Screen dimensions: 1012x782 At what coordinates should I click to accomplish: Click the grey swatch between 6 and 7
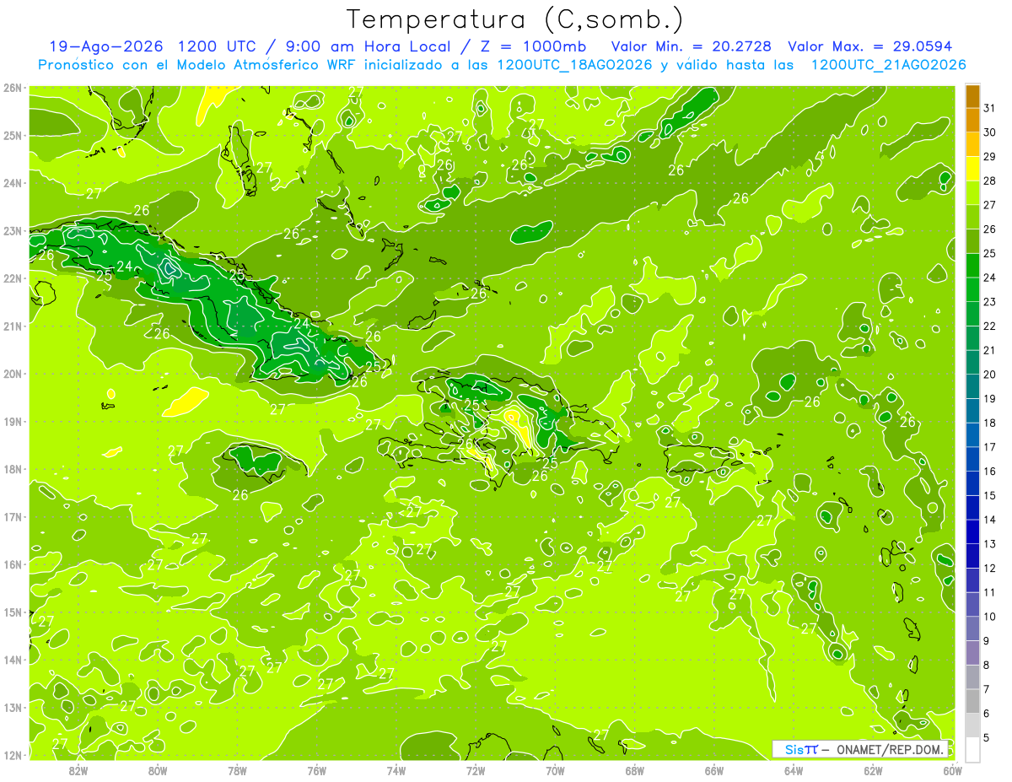coord(972,701)
